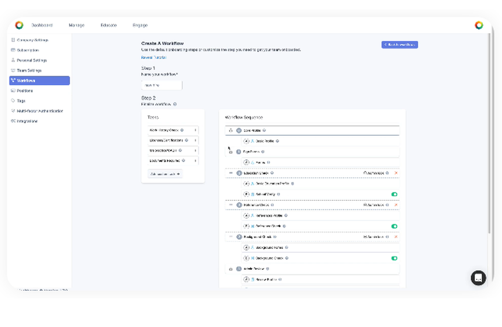Select Workflows in the sidebar
This screenshot has height=327, width=502.
pyautogui.click(x=39, y=81)
